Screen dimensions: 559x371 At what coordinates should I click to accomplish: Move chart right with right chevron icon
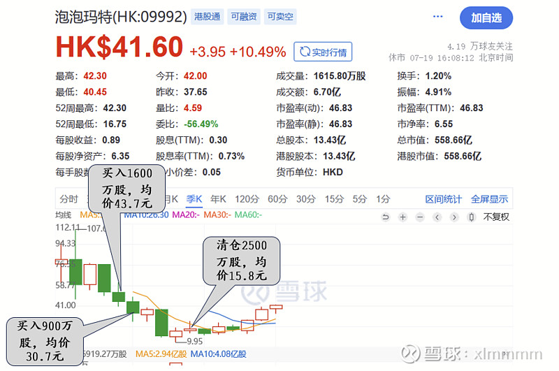[x=454, y=217]
